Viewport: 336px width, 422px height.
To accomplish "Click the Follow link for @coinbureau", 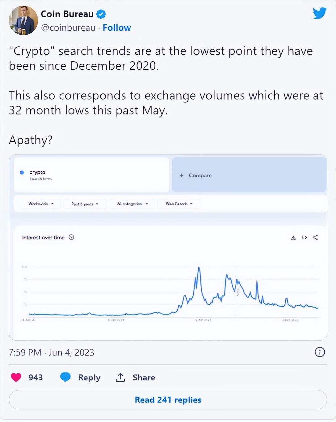I will [117, 28].
